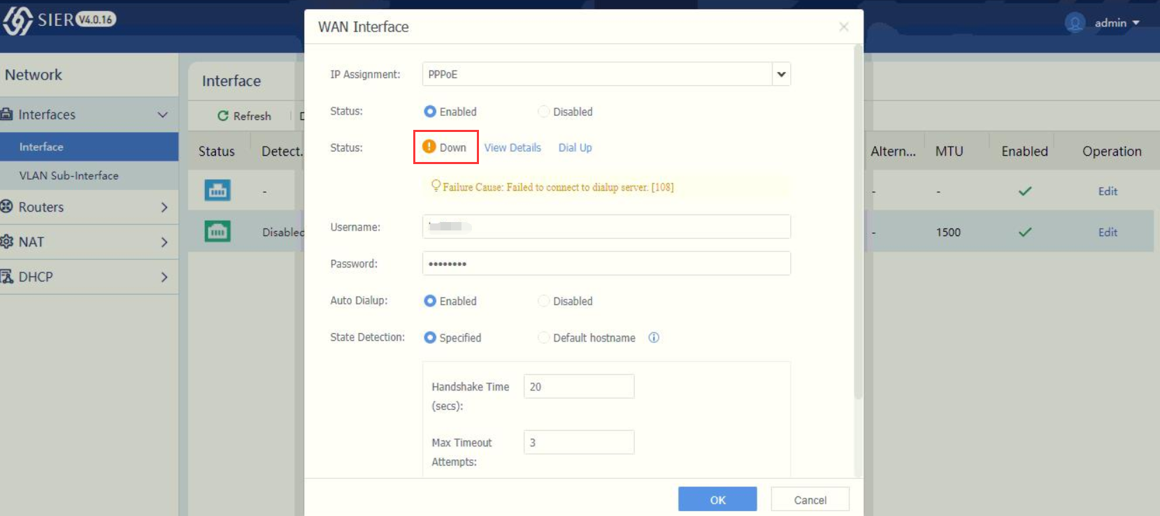Click the Refresh icon in Interface toolbar
This screenshot has width=1160, height=516.
tap(223, 116)
